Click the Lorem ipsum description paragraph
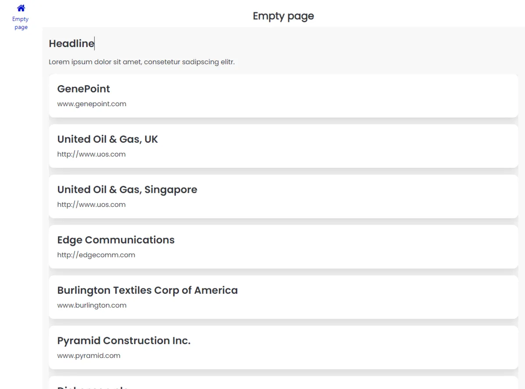Viewport: 525px width, 389px height. click(x=141, y=62)
